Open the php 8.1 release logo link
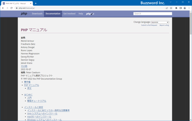The image size is (192, 121). point(90,14)
